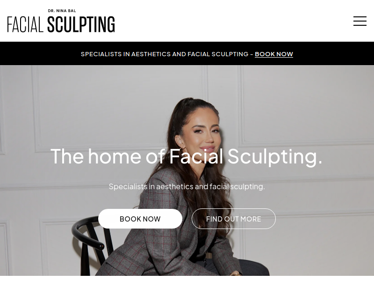Click the woman's face in the hero photo
Viewport: 374px width, 281px height.
click(x=205, y=133)
